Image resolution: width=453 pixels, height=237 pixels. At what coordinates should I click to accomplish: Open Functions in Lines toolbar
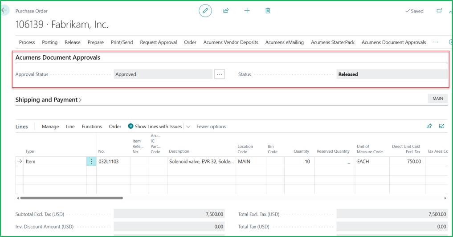pos(92,127)
